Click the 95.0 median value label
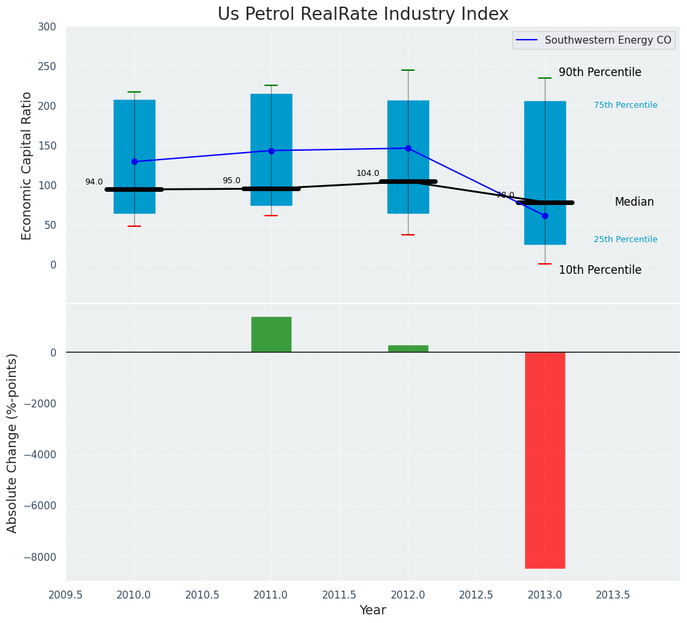This screenshot has width=687, height=623. [x=231, y=181]
